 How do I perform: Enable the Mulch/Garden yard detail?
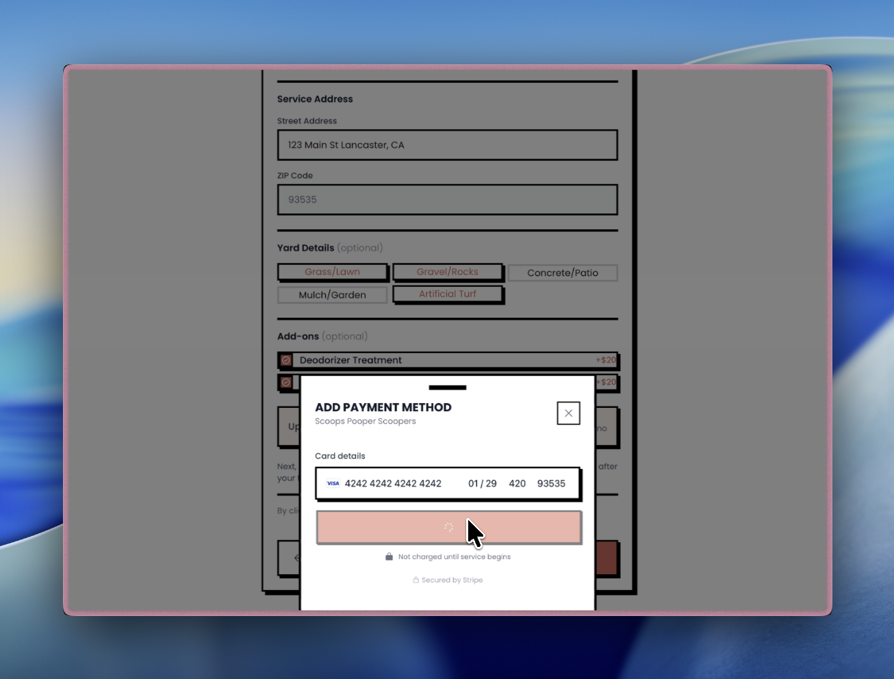coord(332,294)
